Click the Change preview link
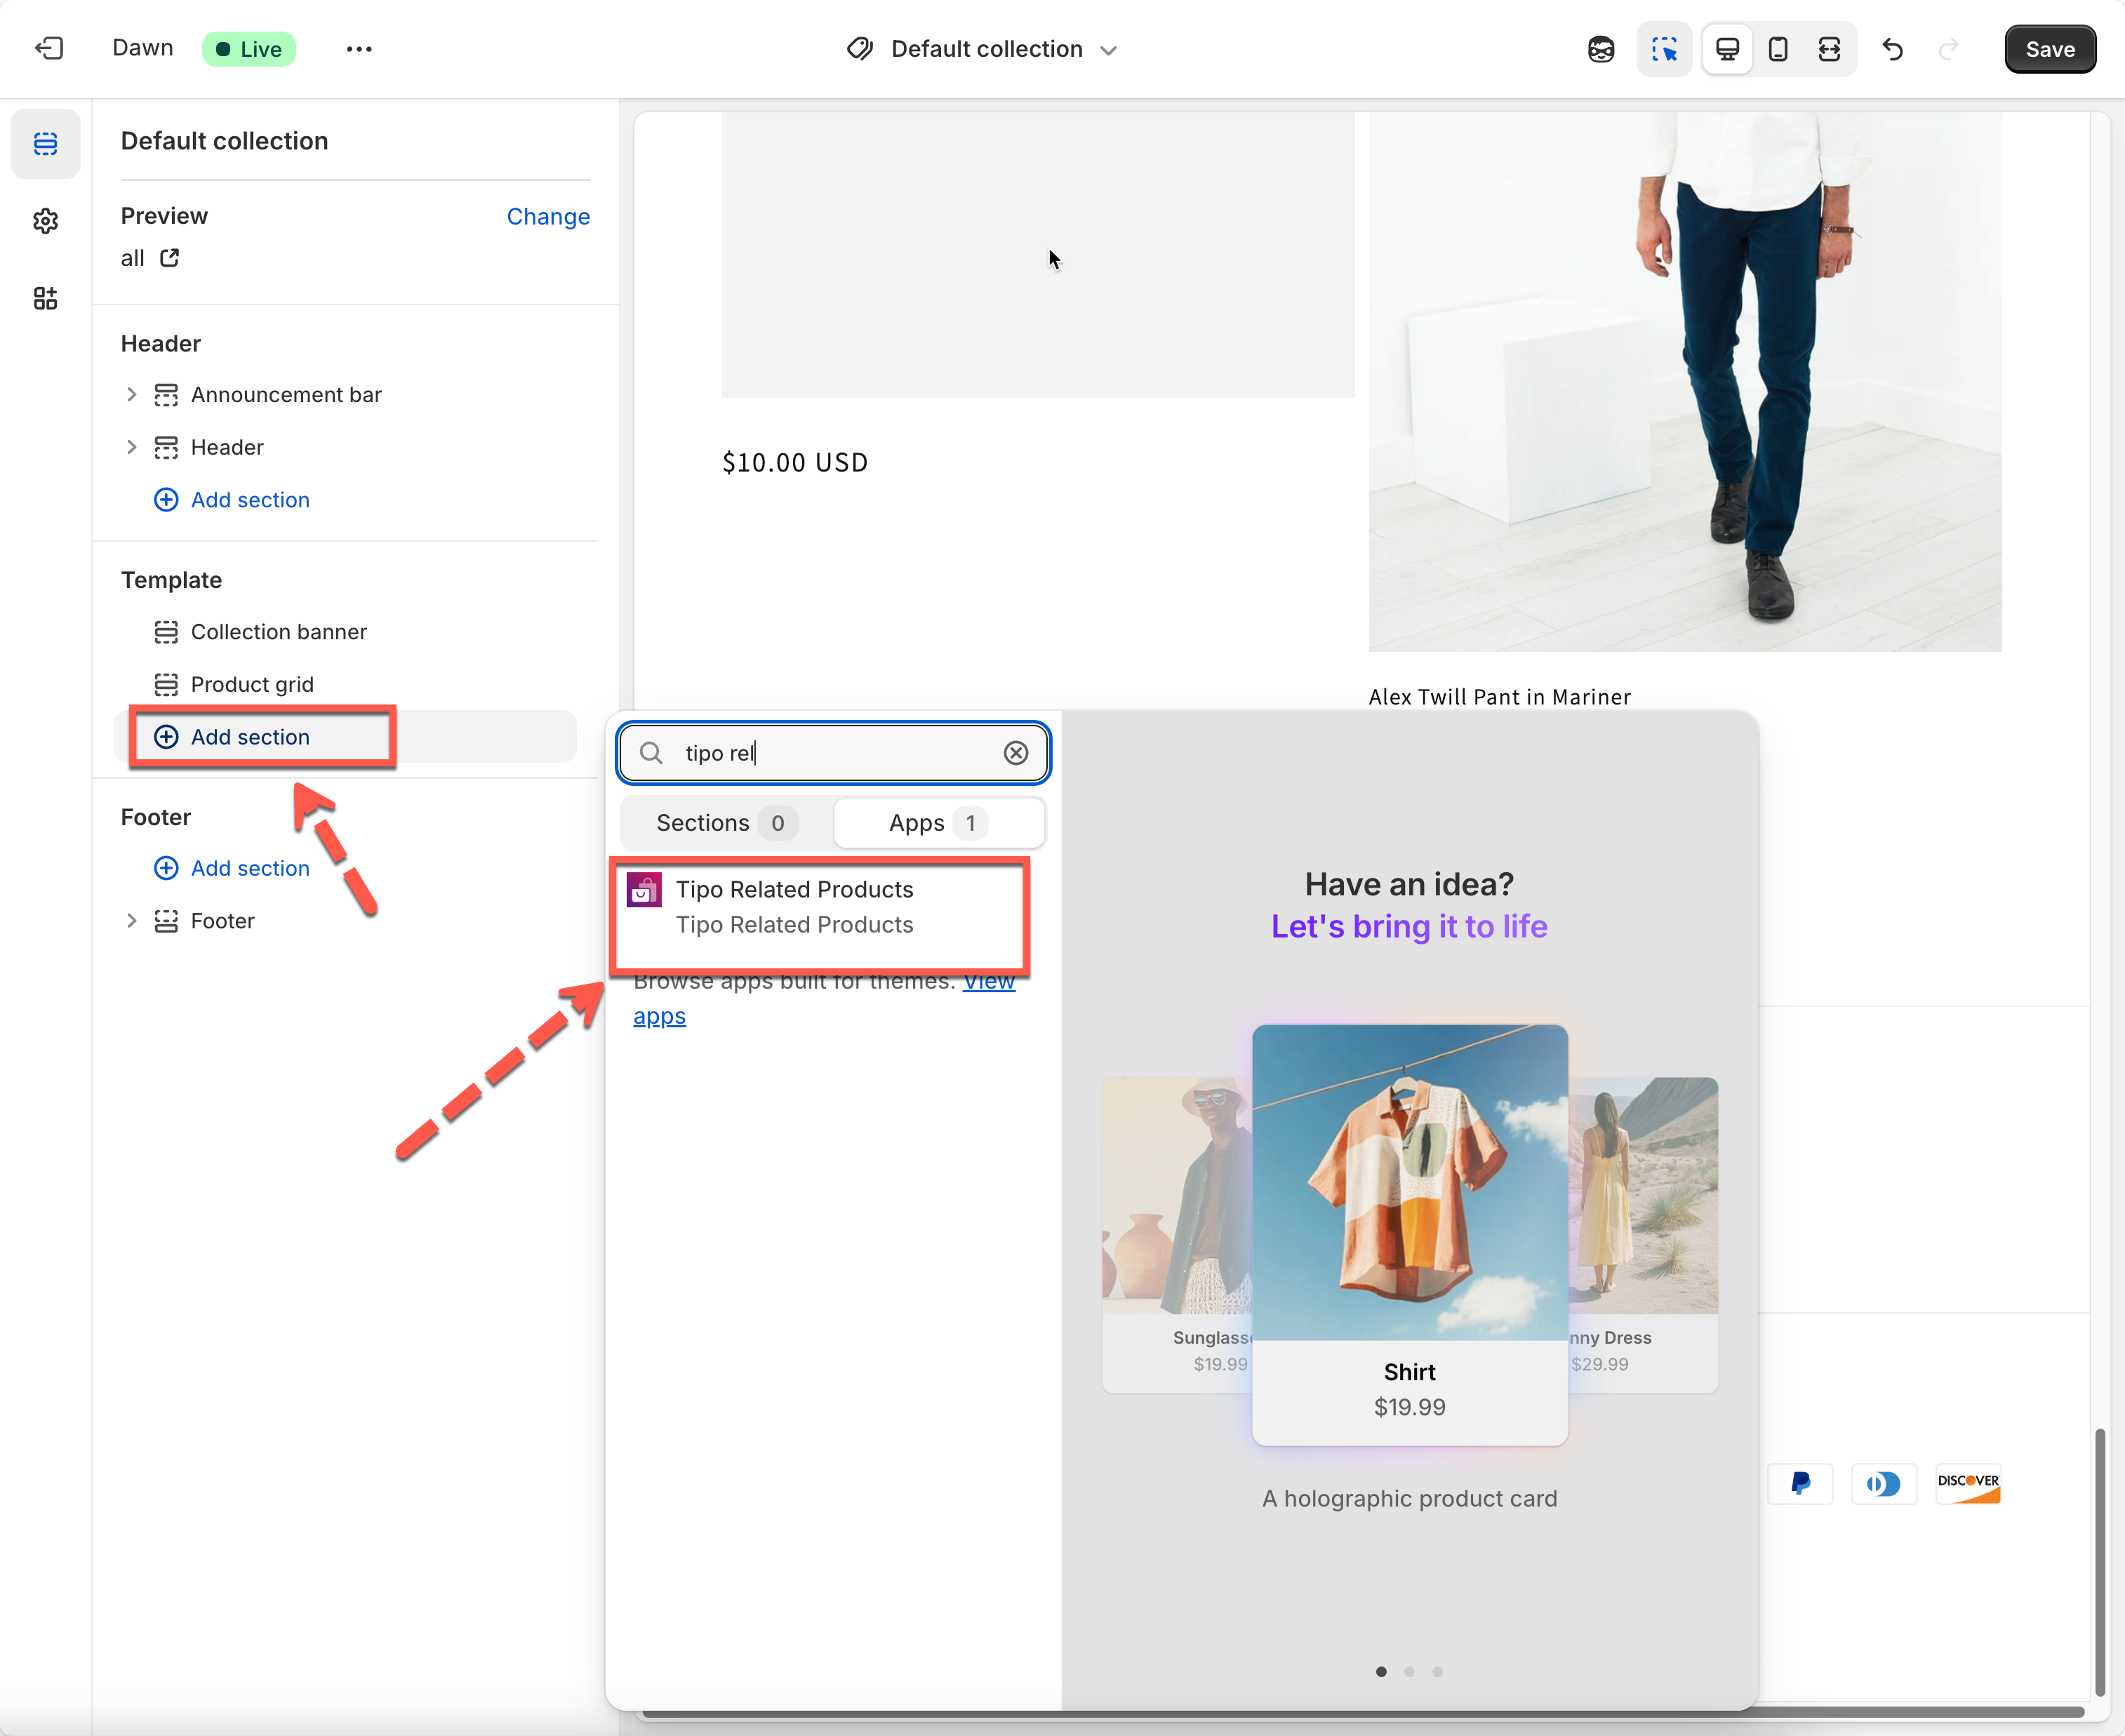 coord(548,216)
